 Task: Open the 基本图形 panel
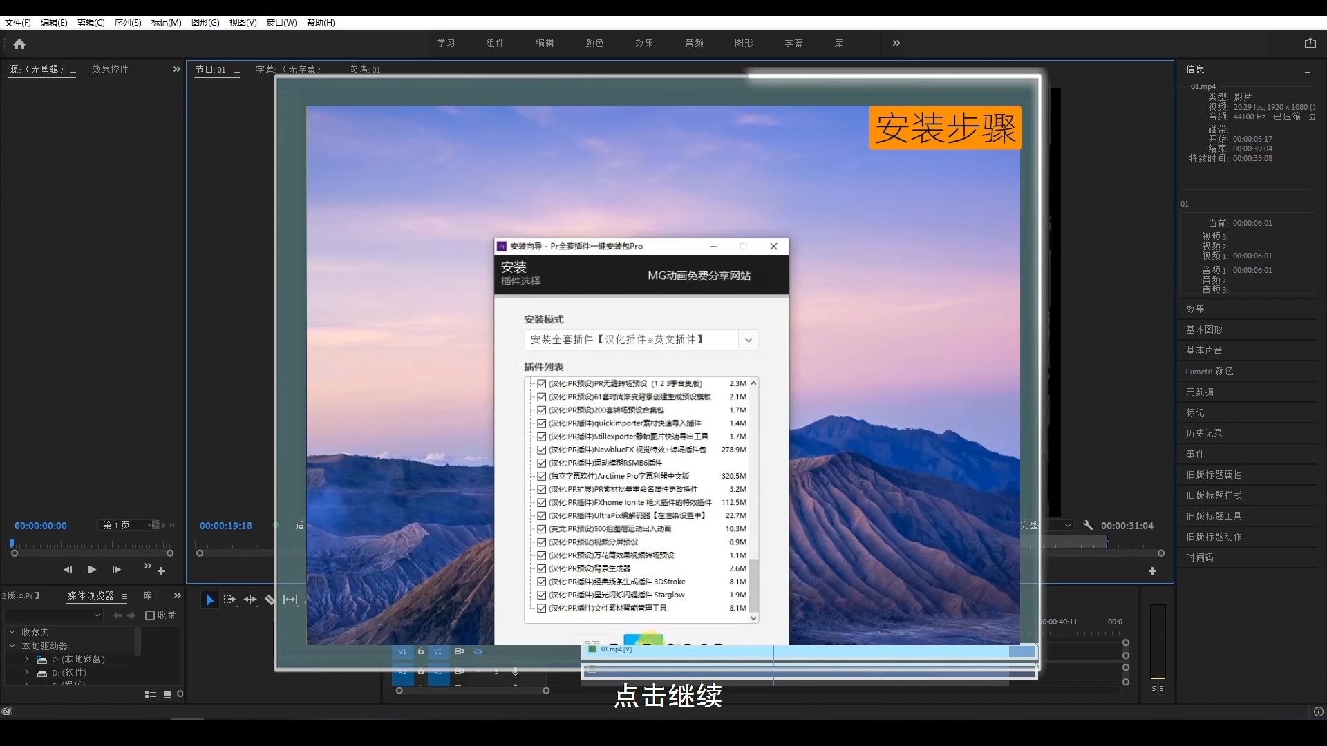pos(1205,330)
